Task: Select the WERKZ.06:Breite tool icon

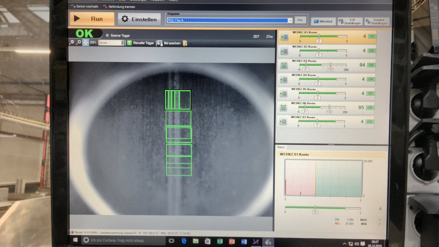Action: coord(284,108)
